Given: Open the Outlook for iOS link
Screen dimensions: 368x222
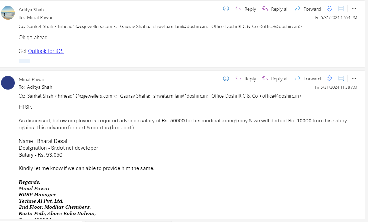Looking at the screenshot, I should click(45, 51).
